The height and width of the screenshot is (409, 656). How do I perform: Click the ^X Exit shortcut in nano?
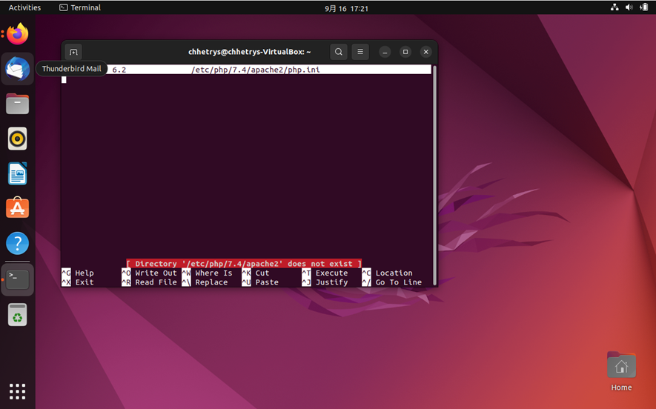tap(78, 282)
